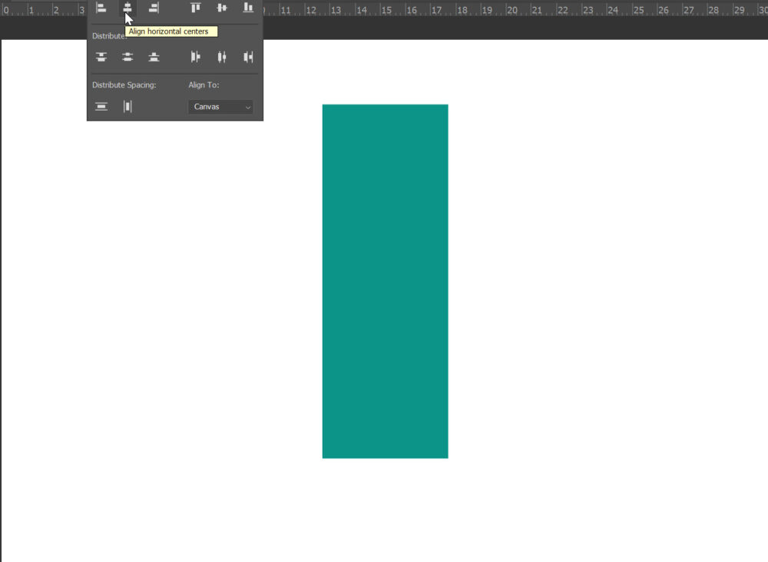This screenshot has height=562, width=768.
Task: Click the ruler at the 13 mark
Action: (336, 11)
